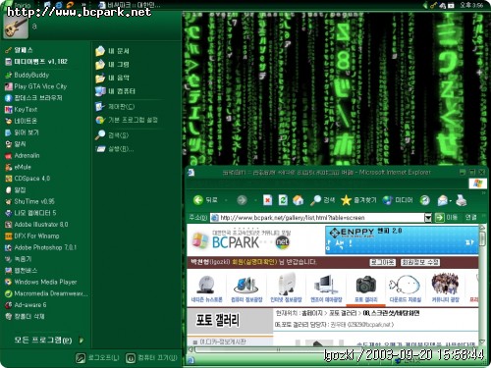Click the green Go (이동) arrow button

[440, 218]
